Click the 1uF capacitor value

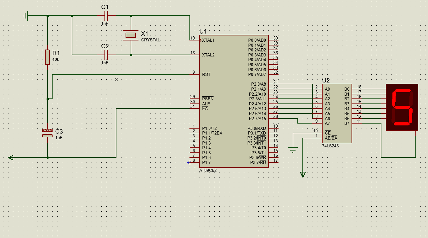click(x=59, y=138)
